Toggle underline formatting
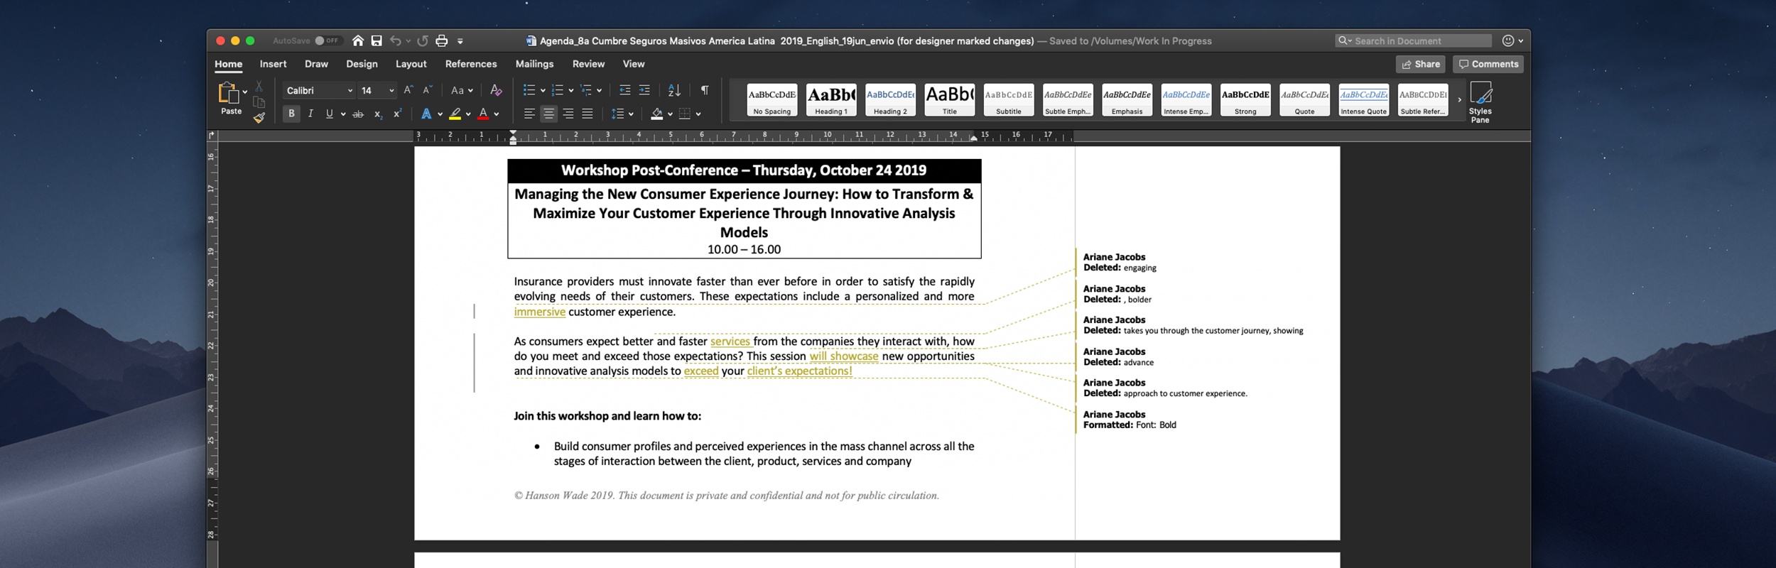The height and width of the screenshot is (568, 1776). [330, 114]
